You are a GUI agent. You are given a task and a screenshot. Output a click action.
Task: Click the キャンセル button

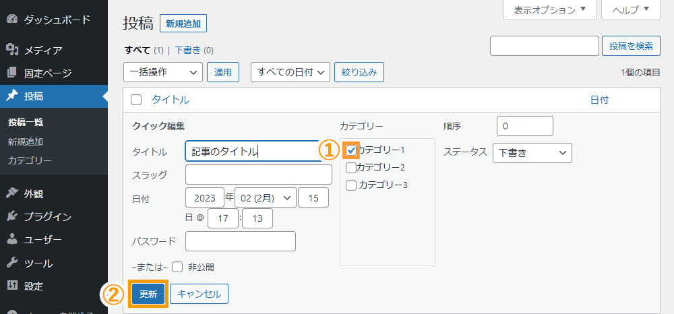(199, 294)
